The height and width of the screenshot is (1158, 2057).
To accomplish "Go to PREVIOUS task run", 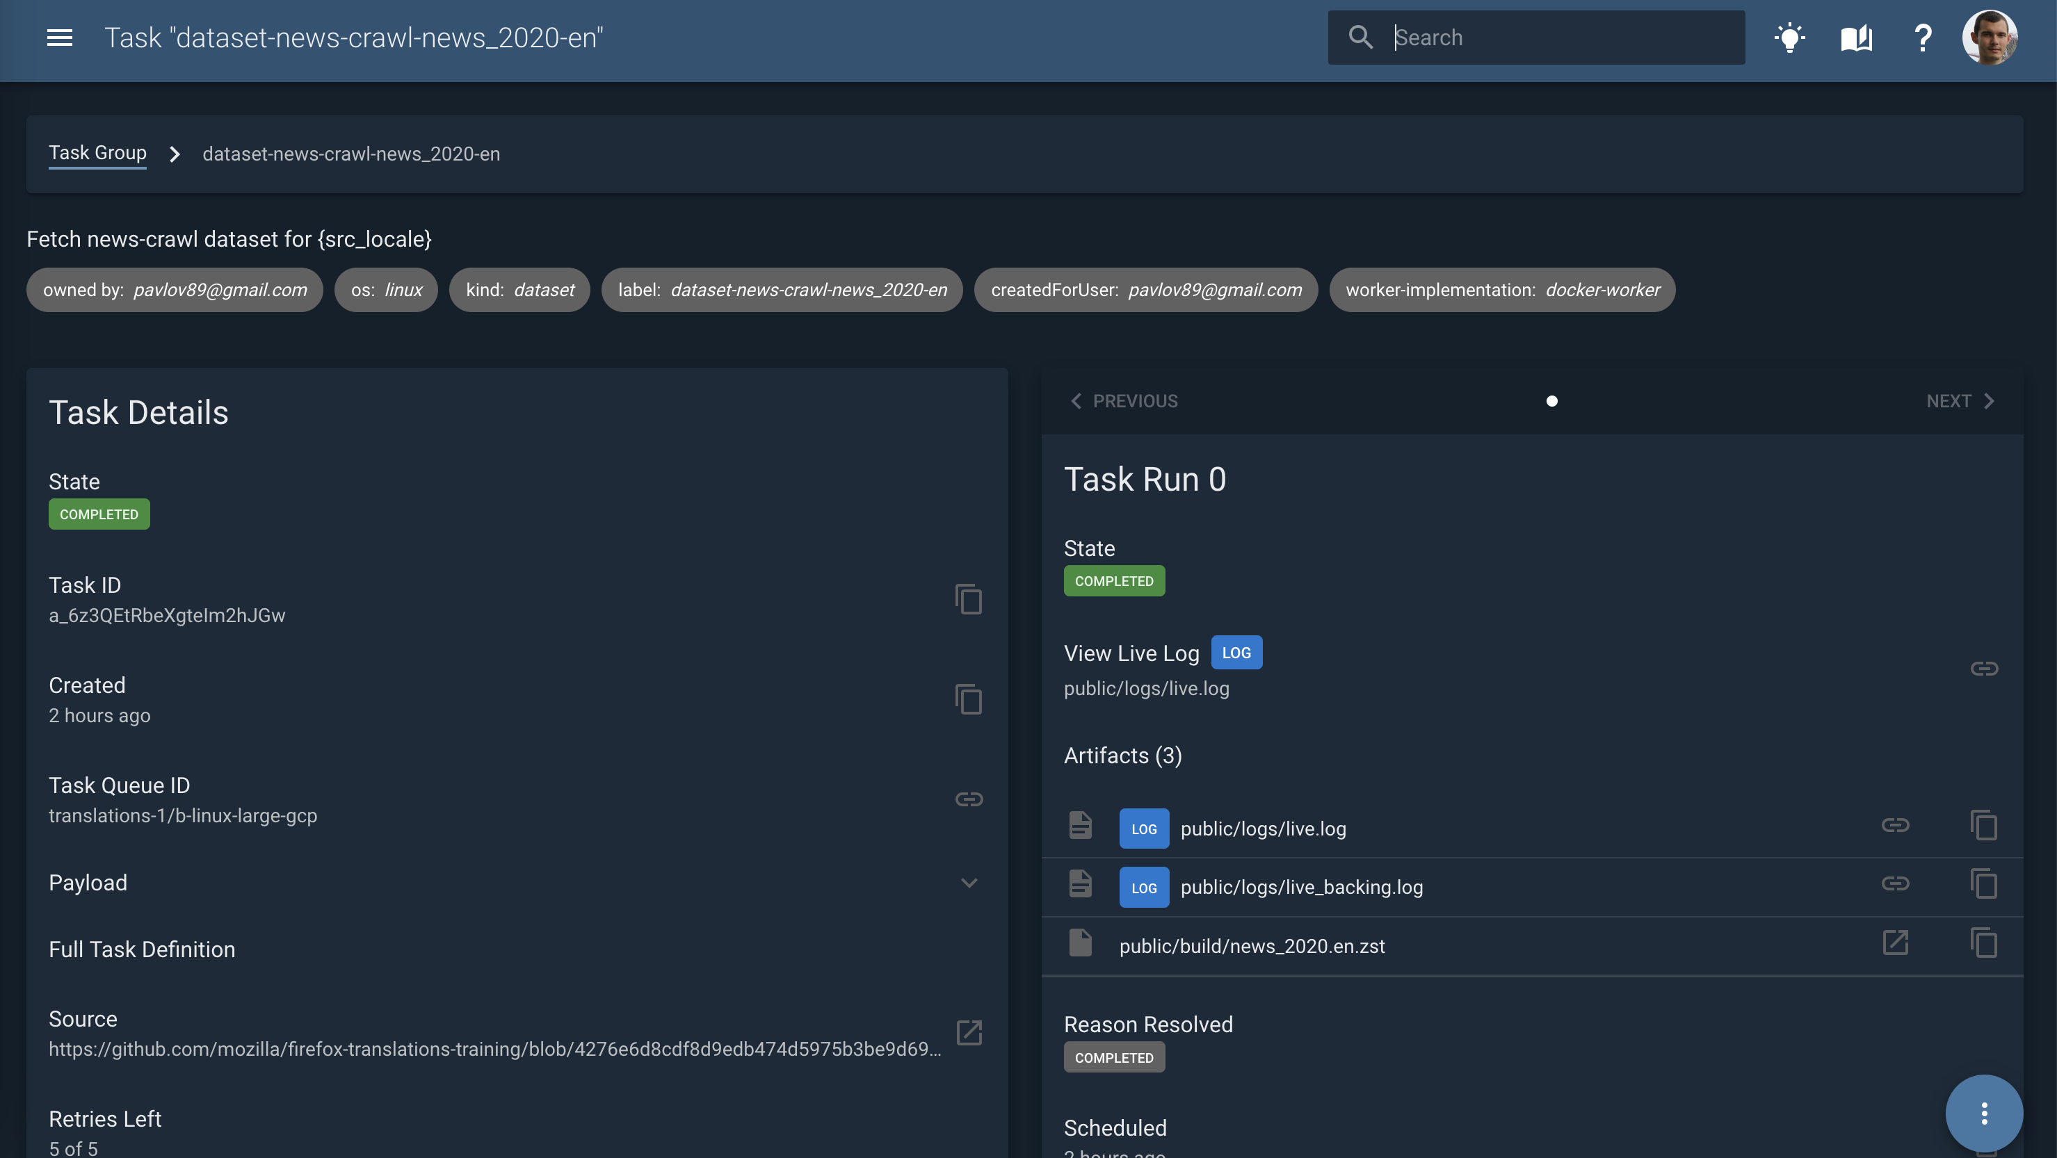I will point(1124,400).
